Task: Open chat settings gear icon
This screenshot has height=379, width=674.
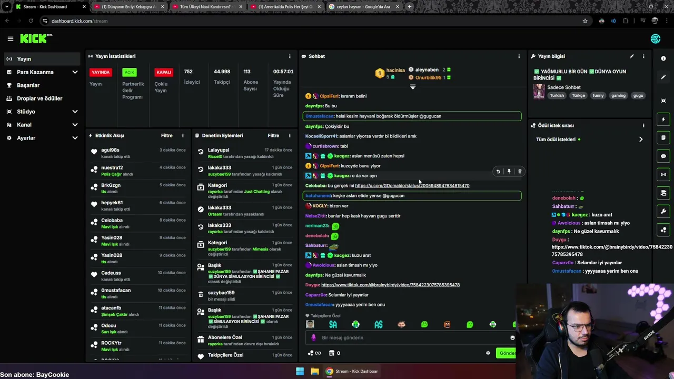Action: click(488, 353)
